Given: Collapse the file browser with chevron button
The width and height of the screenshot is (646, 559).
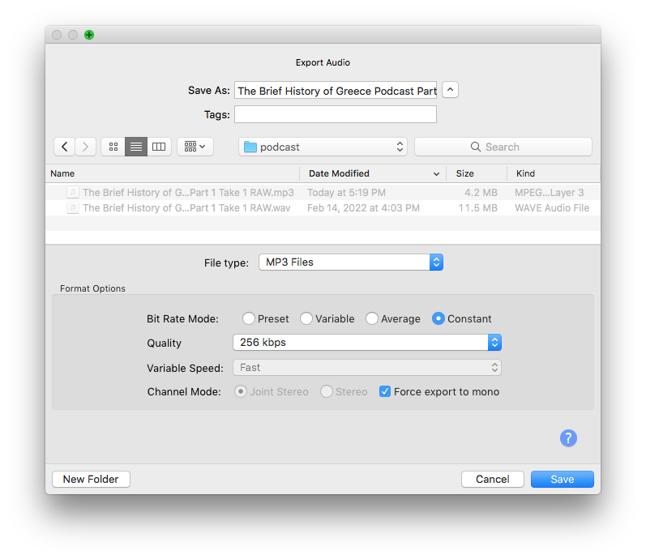Looking at the screenshot, I should (451, 90).
